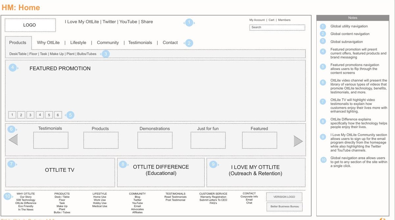Click the left carousel arrow
The width and height of the screenshot is (395, 220).
[13, 140]
